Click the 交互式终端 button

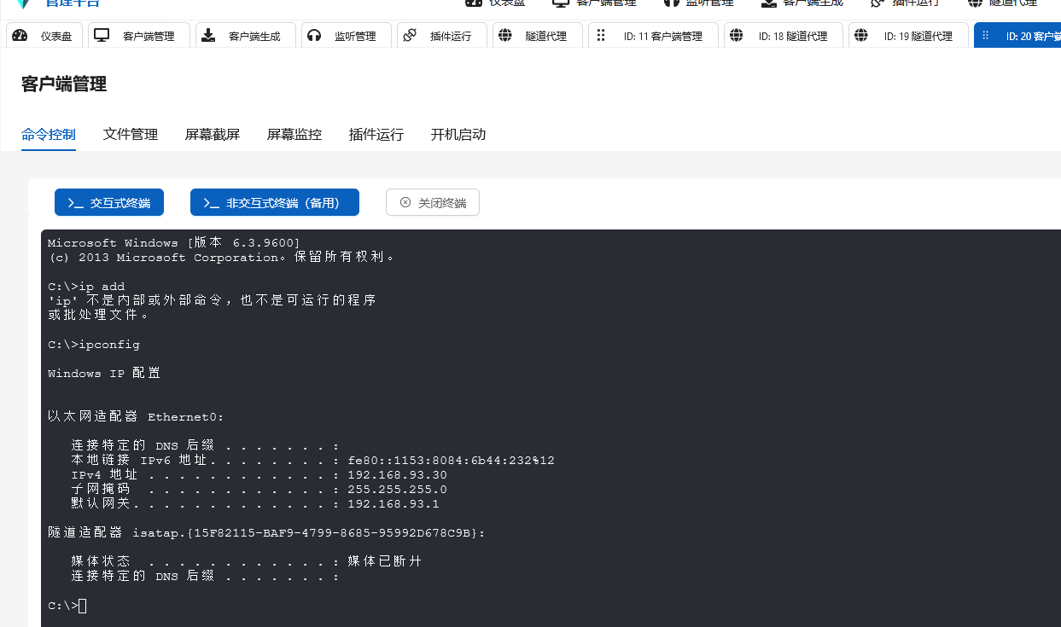[x=108, y=202]
